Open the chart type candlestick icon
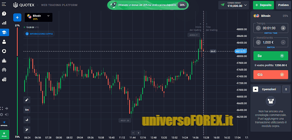 pyautogui.click(x=27, y=120)
